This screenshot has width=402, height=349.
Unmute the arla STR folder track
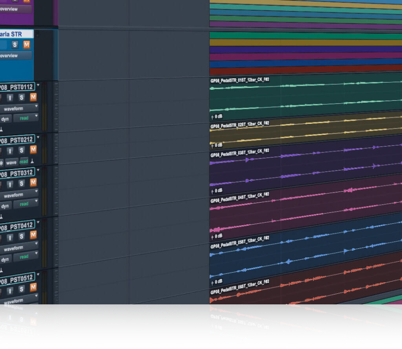(x=27, y=45)
